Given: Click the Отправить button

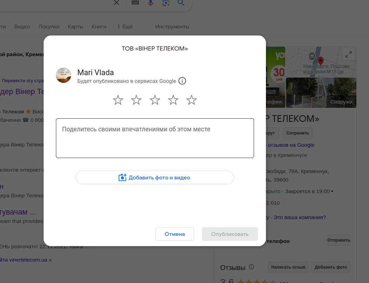Looking at the screenshot, I should (339, 240).
